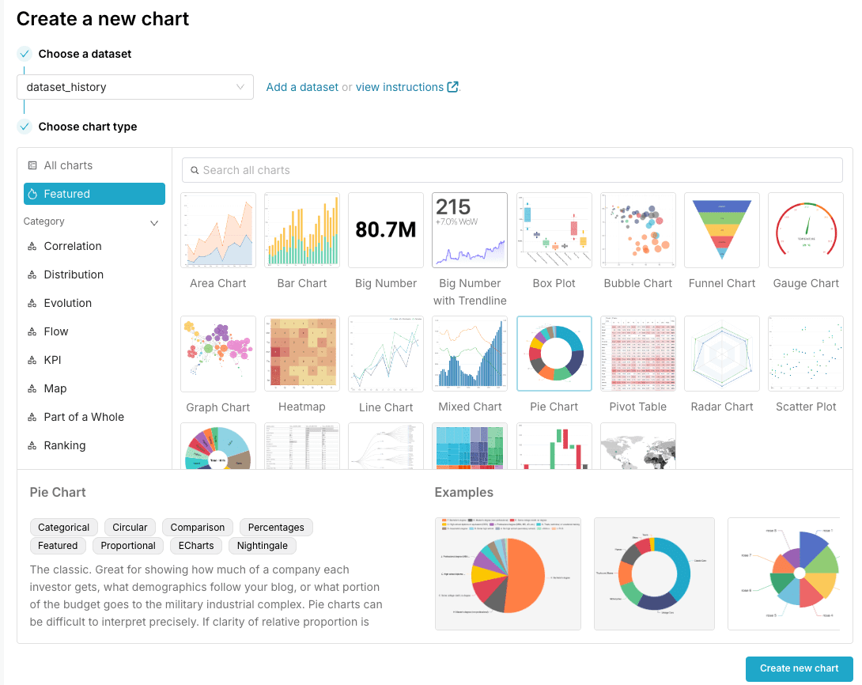Focus the Search all charts field

tap(512, 170)
